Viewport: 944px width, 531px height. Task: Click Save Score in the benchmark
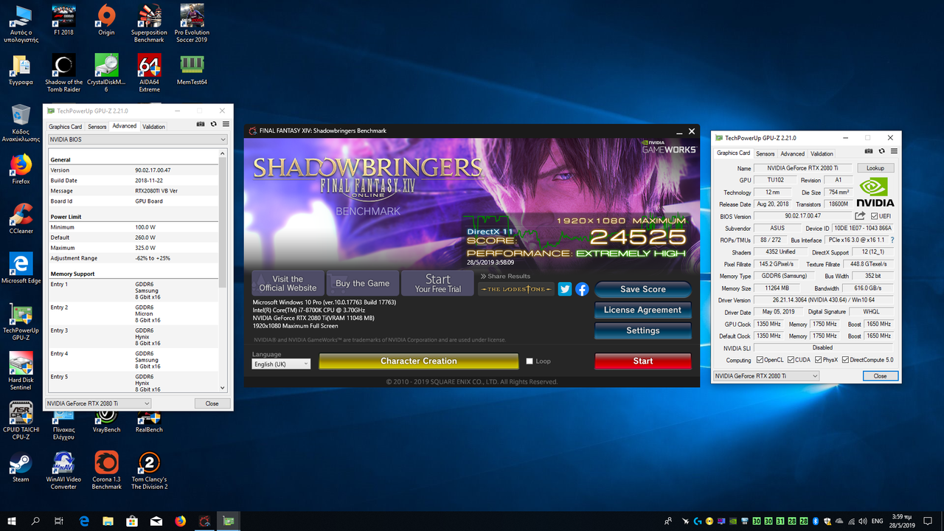coord(643,289)
